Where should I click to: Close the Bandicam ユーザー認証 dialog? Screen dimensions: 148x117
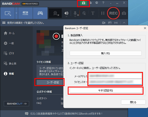pyautogui.click(x=145, y=28)
